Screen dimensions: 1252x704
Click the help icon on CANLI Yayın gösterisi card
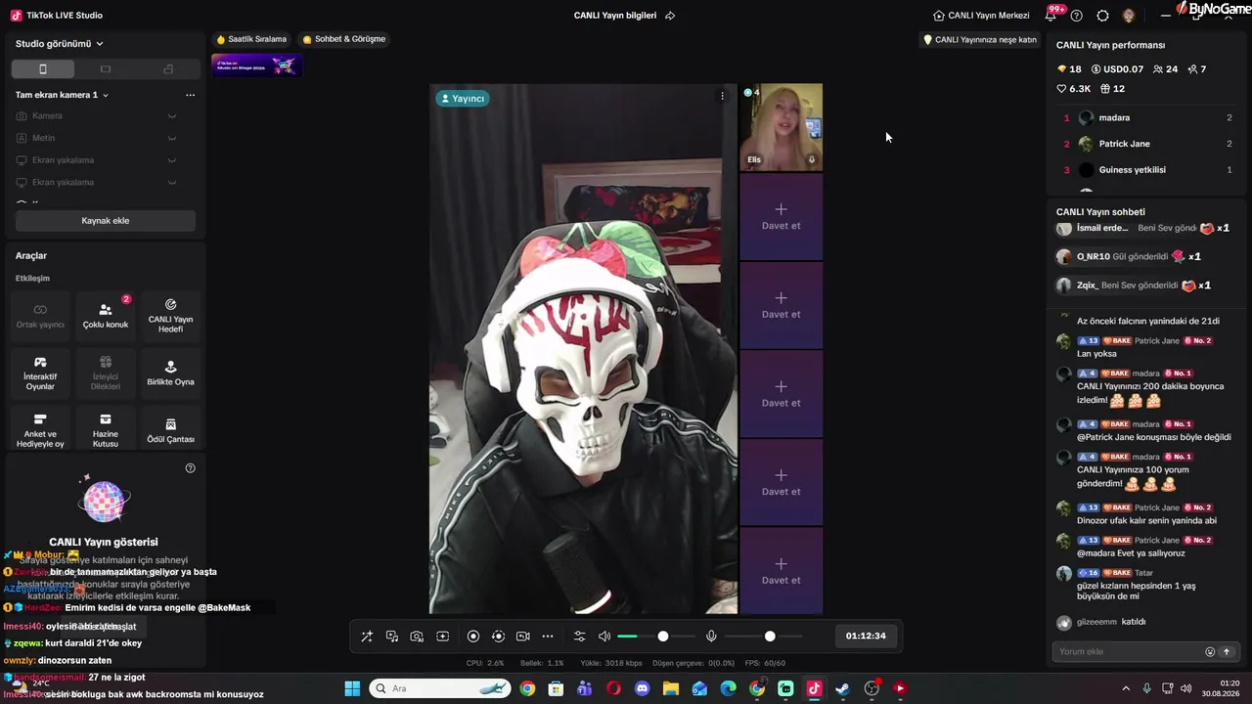[x=191, y=468]
